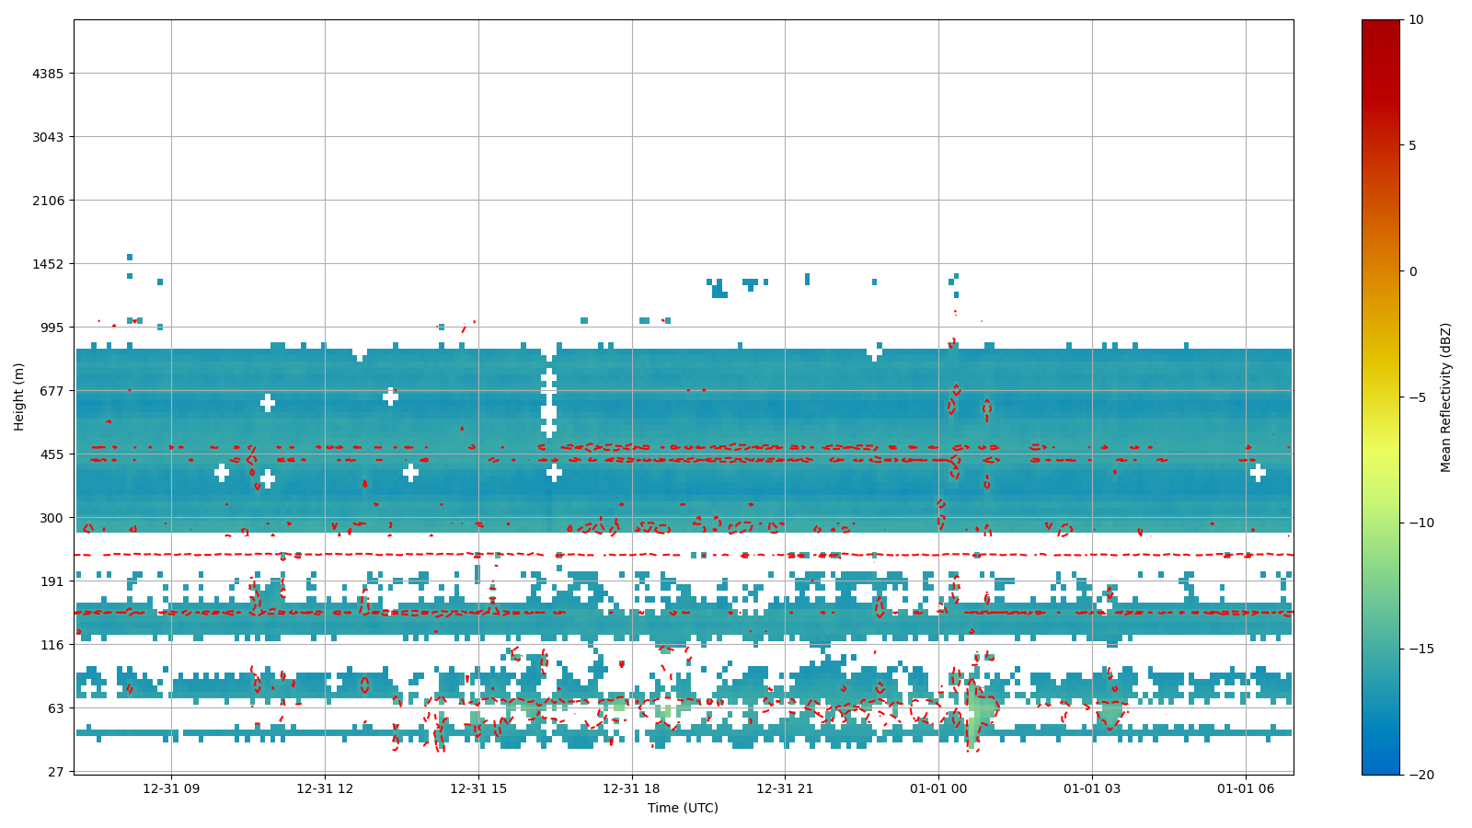
Task: Click the 995 height tick label
Action: pyautogui.click(x=51, y=328)
